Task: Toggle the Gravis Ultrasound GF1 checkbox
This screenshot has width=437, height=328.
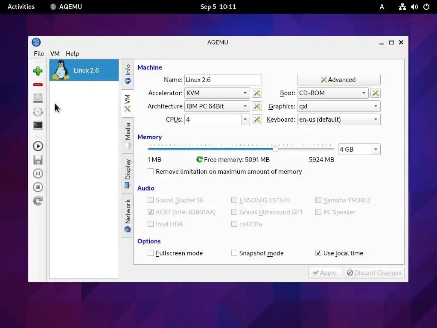Action: tap(234, 212)
